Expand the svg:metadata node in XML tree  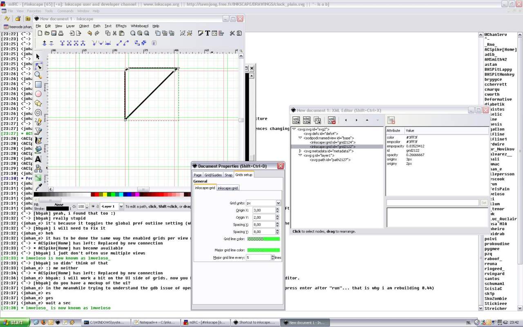point(300,151)
